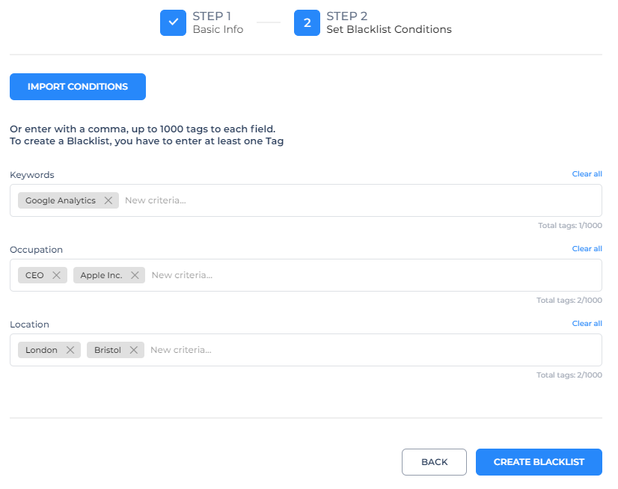This screenshot has width=618, height=489.
Task: Click the Import Conditions button
Action: (78, 87)
